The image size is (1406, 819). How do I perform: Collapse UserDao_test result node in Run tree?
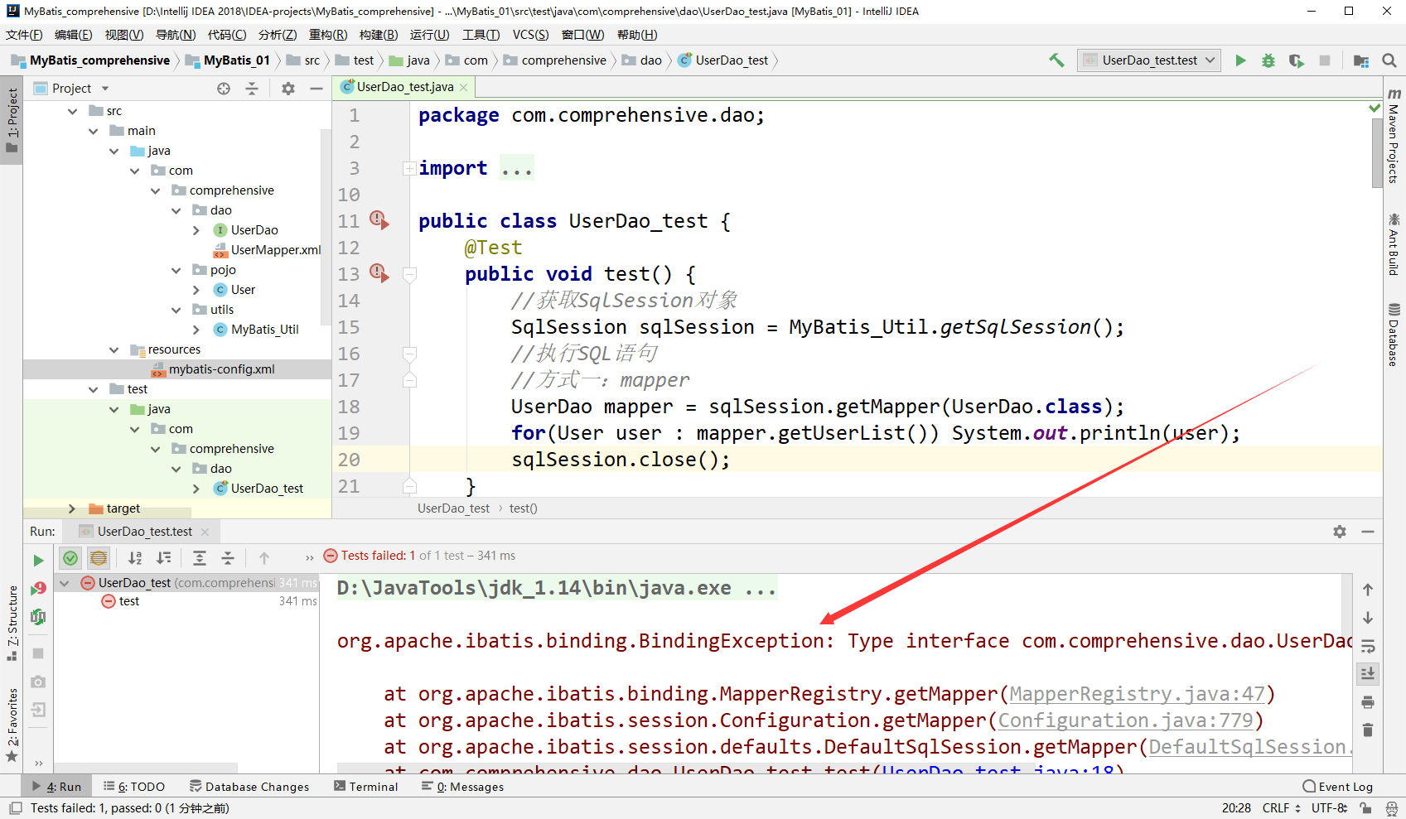(65, 583)
